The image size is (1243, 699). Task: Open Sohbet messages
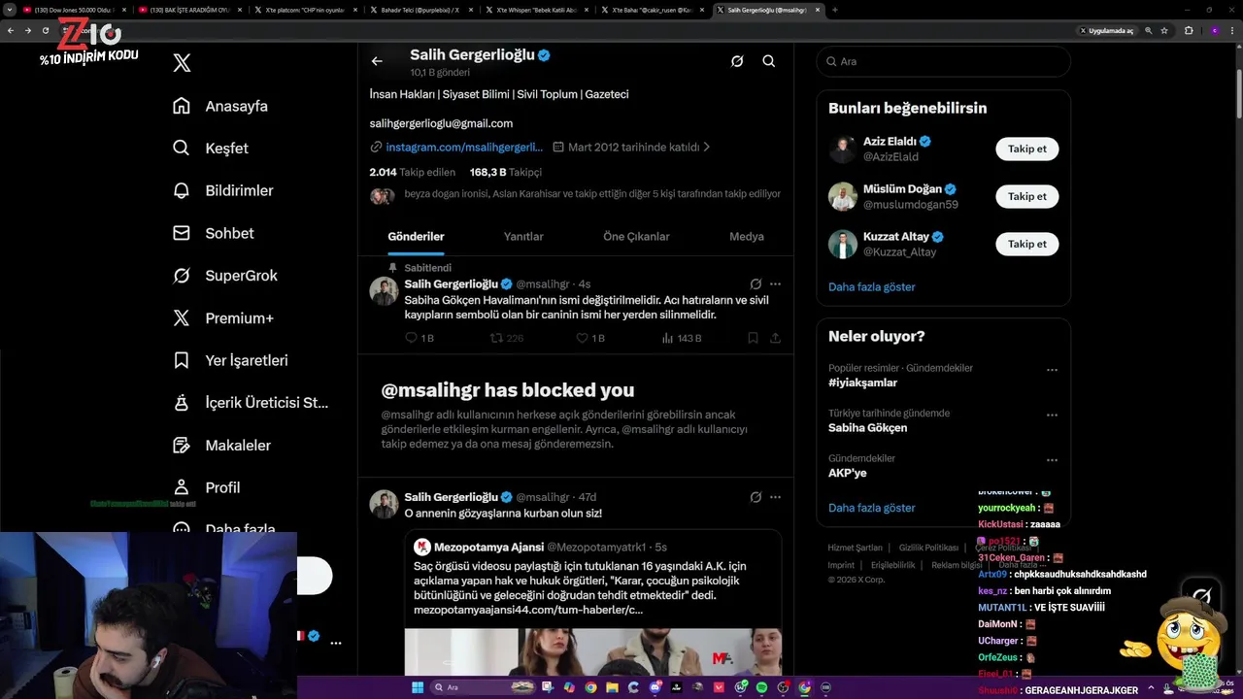213,233
